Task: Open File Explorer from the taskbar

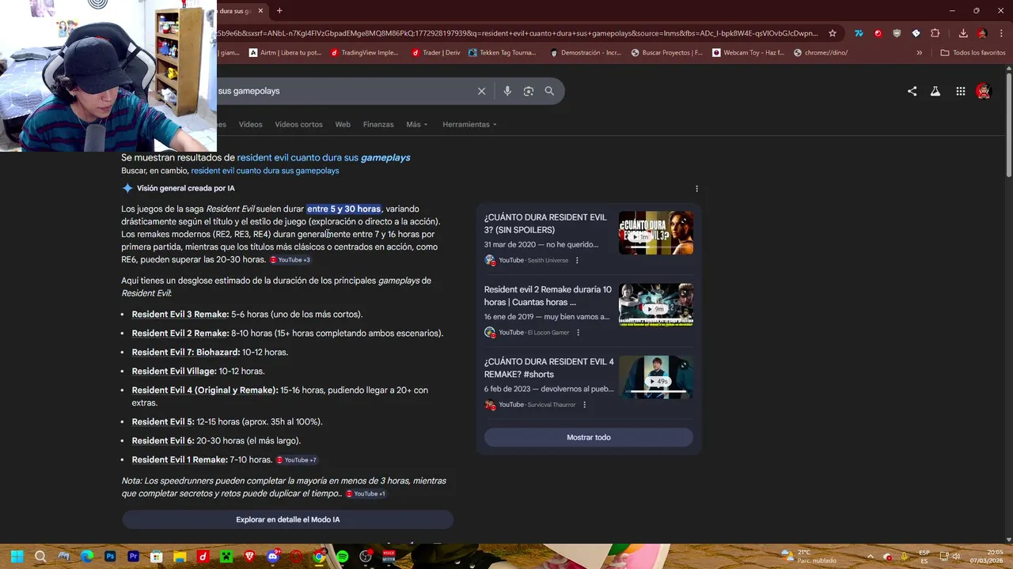Action: [180, 556]
